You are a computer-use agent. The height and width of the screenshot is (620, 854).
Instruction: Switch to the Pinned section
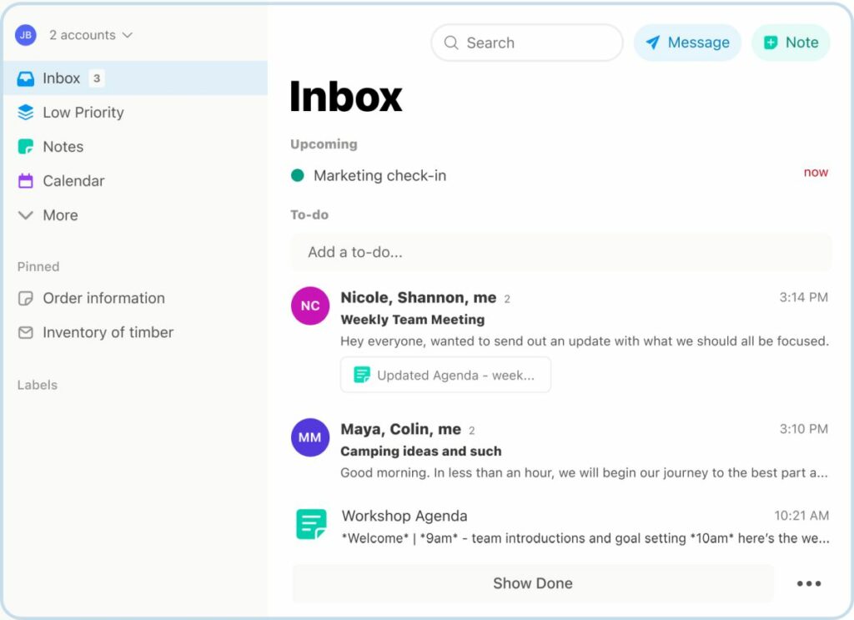[38, 266]
